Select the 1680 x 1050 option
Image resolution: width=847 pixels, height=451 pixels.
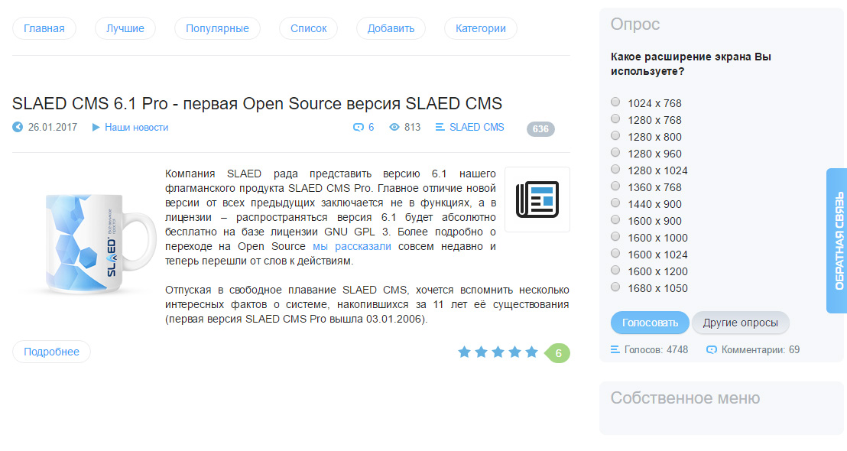click(615, 287)
